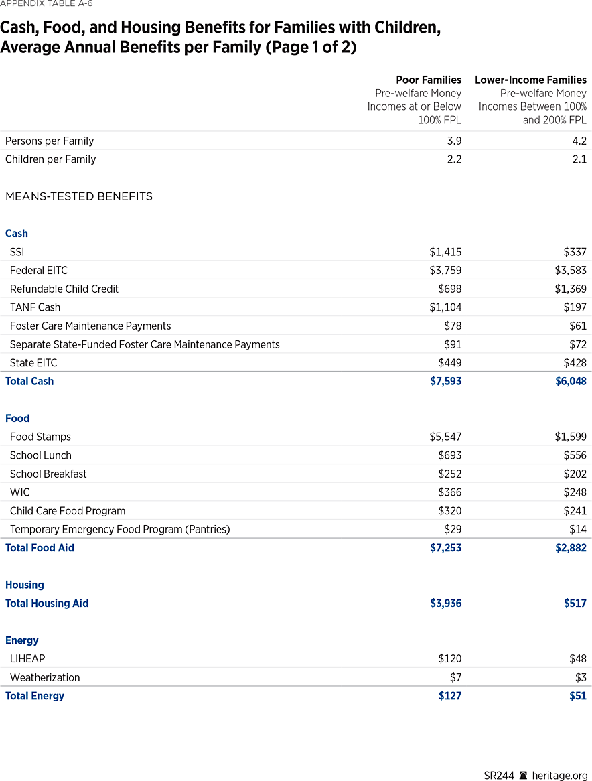592x781 pixels.
Task: Click the WIC row label
Action: coord(18,492)
